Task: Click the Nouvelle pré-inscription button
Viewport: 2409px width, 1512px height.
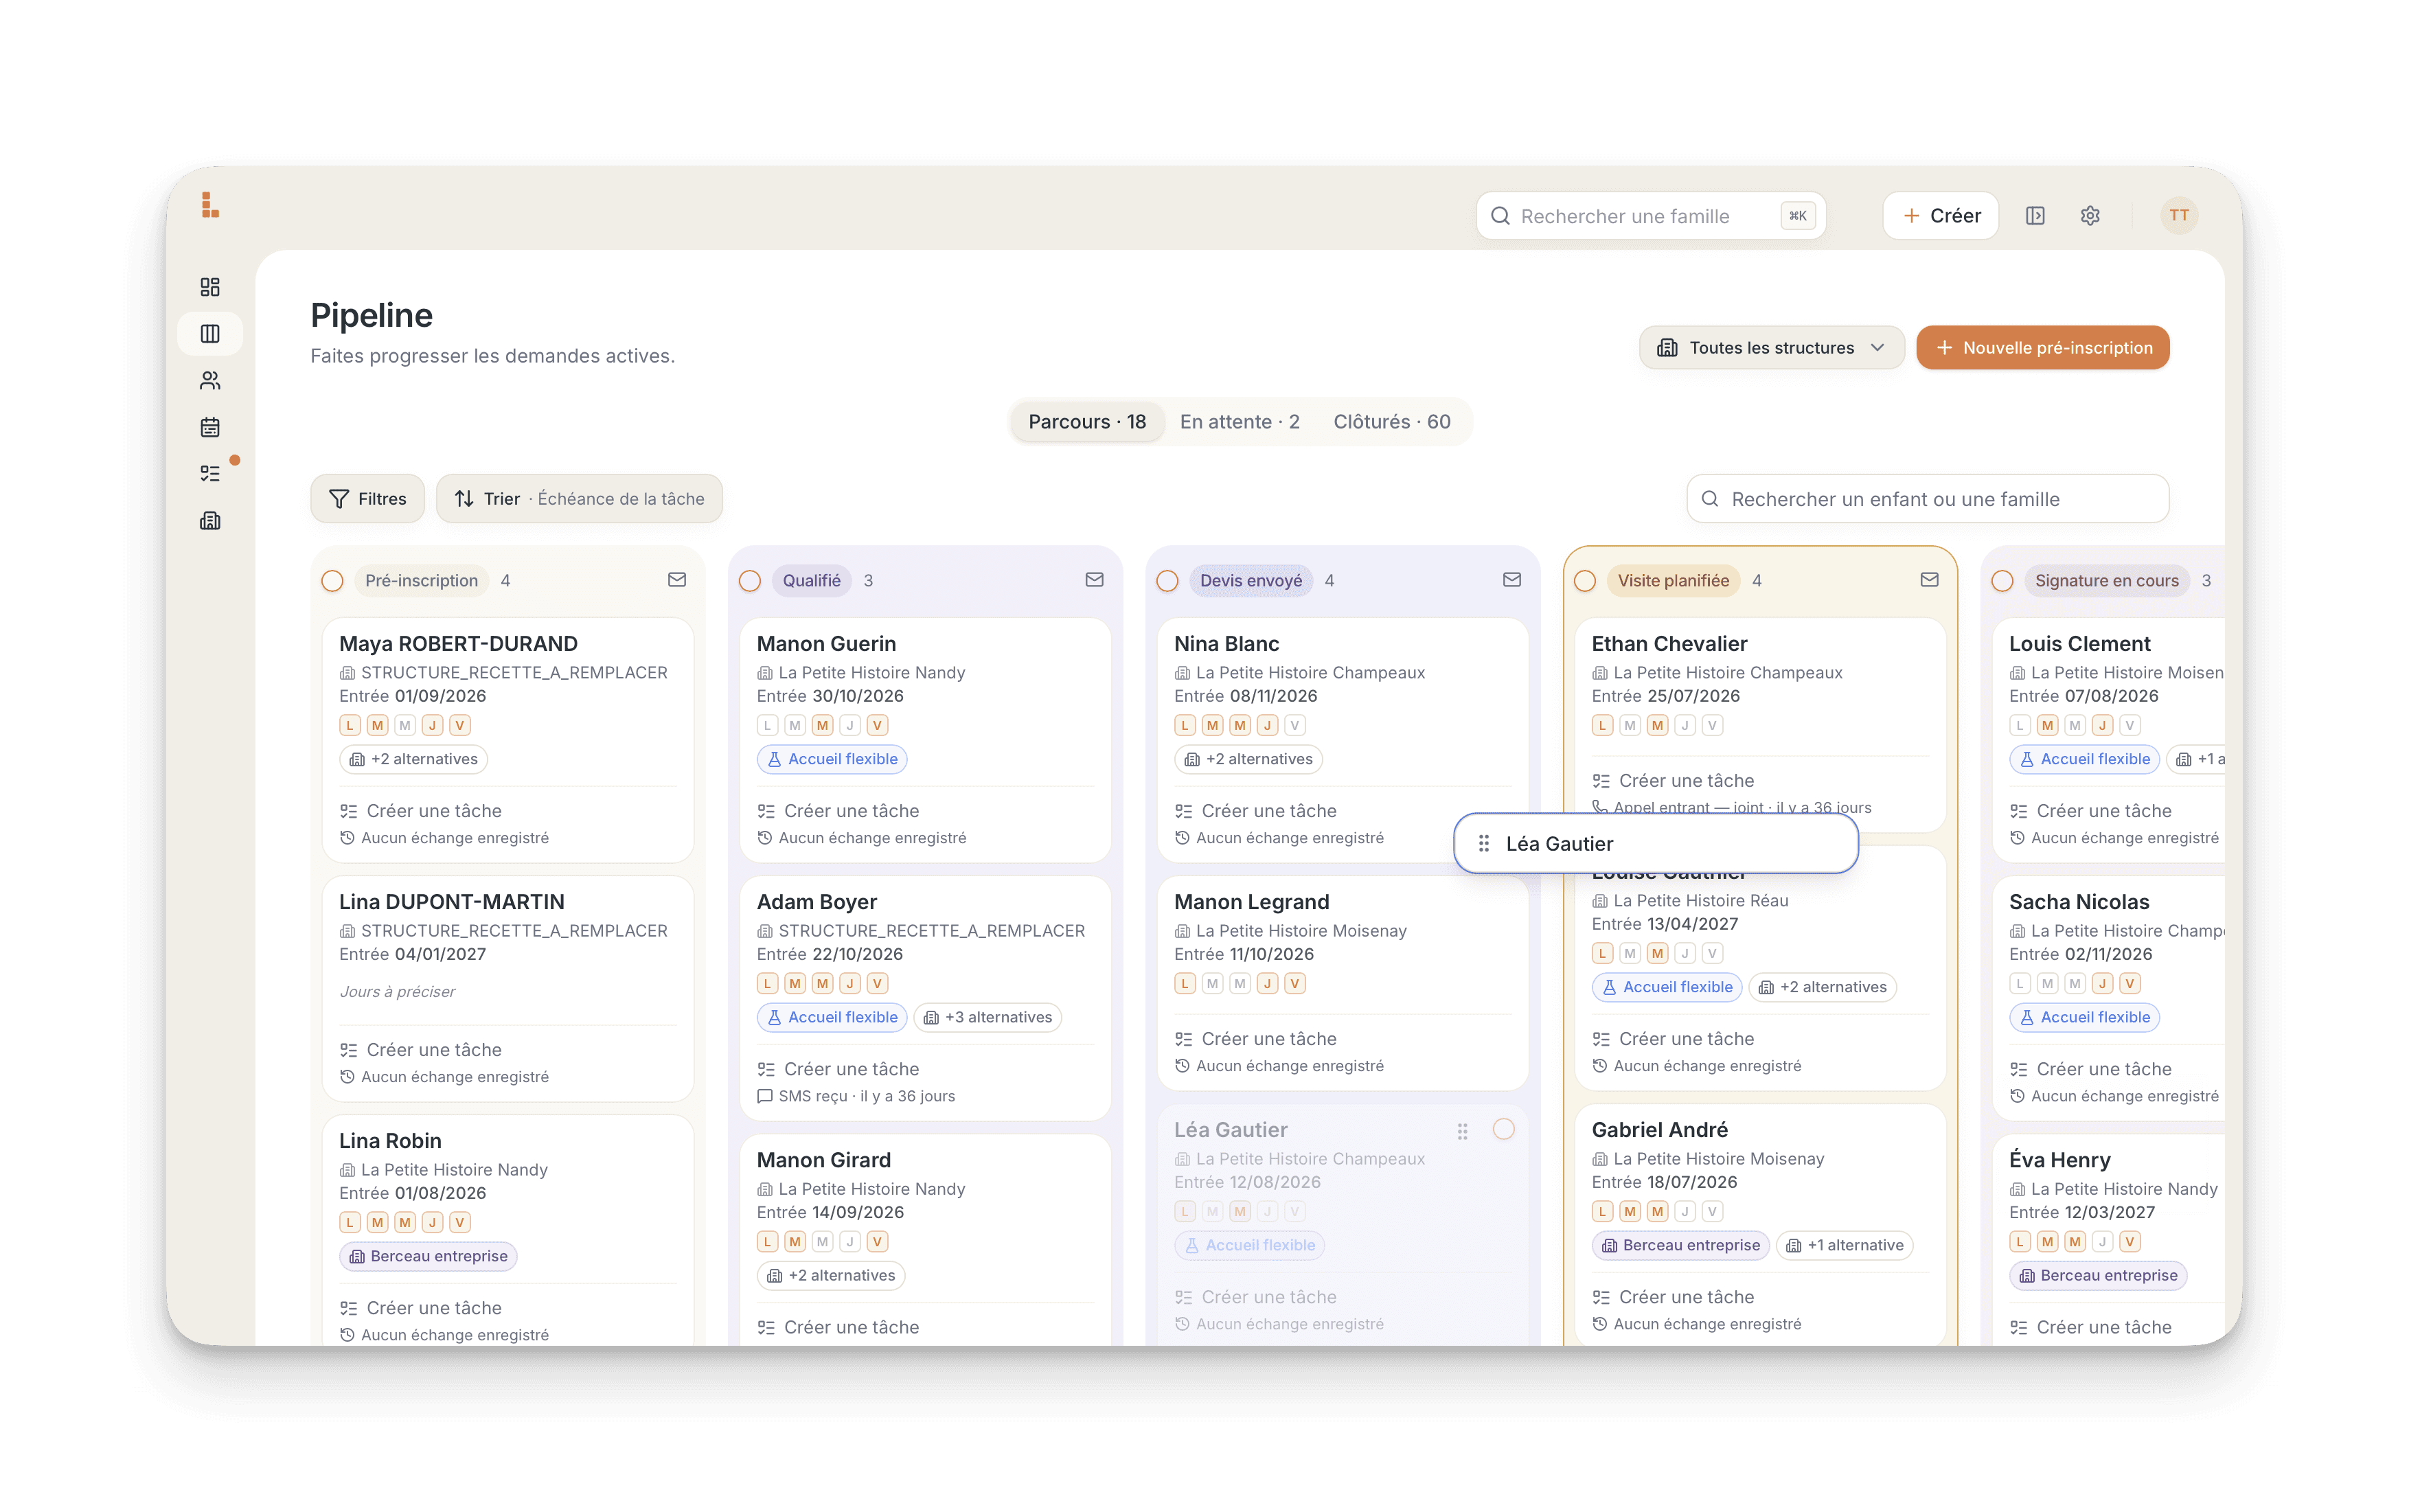Action: [2043, 348]
